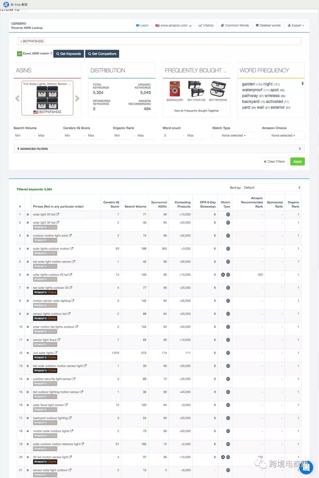Remove the 'outdoor security light sensor' row
The image size is (319, 478).
tap(28, 379)
